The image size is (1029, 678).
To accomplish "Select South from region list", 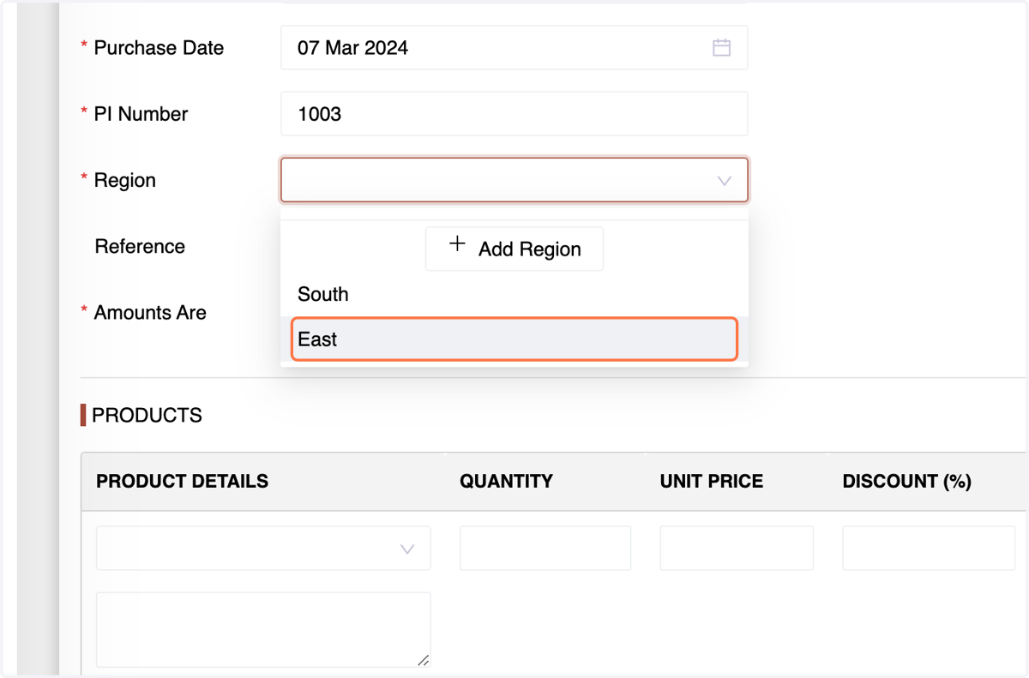I will point(514,294).
